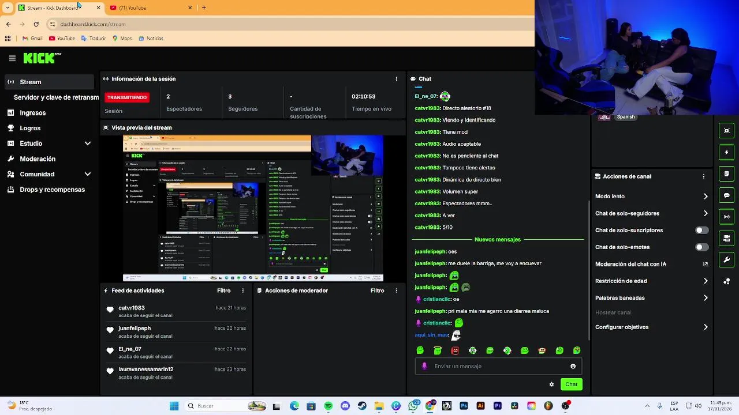Screen dimensions: 739x415
Task: Toggle Chat de solo-suscriptores switch
Action: [701, 231]
